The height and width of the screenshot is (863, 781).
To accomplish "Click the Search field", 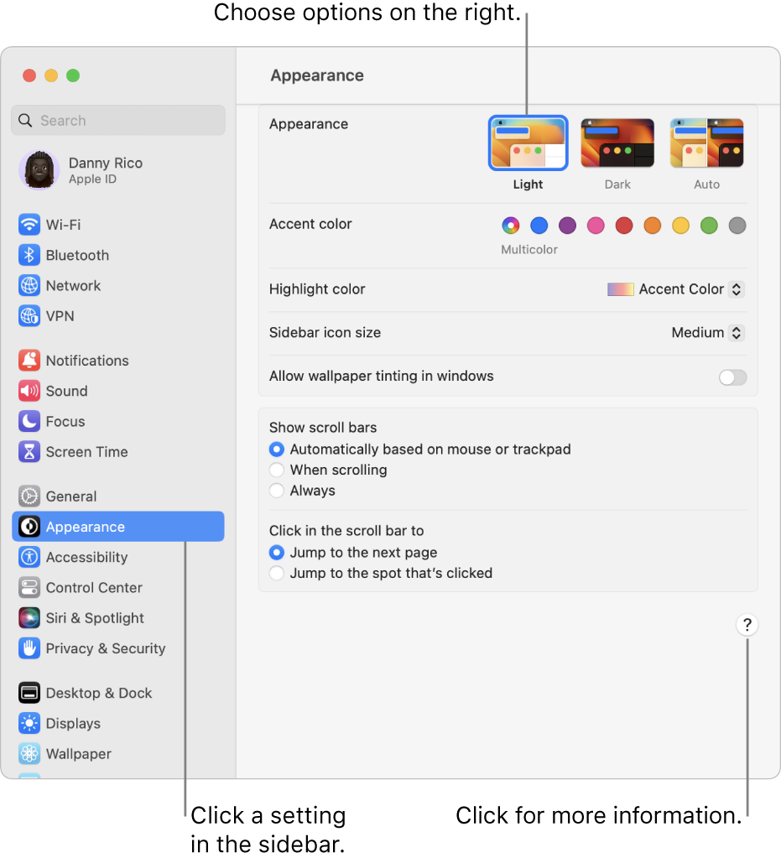I will (117, 120).
